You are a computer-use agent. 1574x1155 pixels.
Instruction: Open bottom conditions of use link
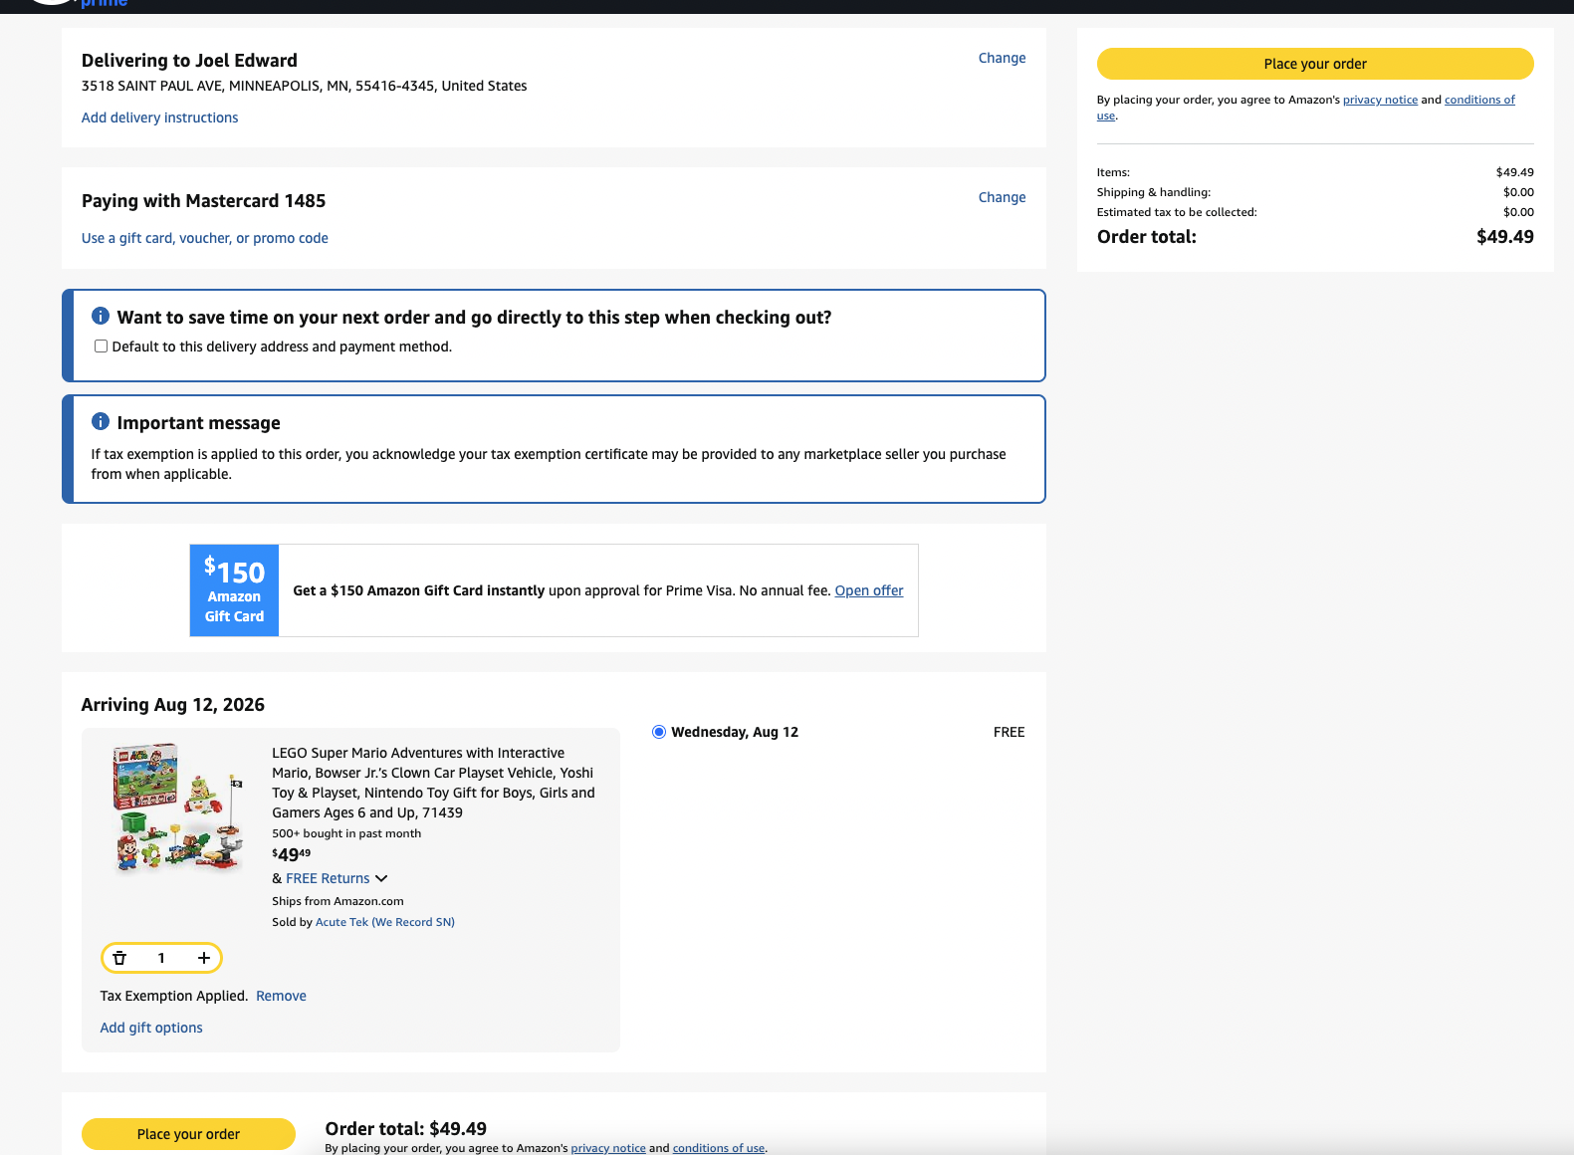tap(719, 1148)
